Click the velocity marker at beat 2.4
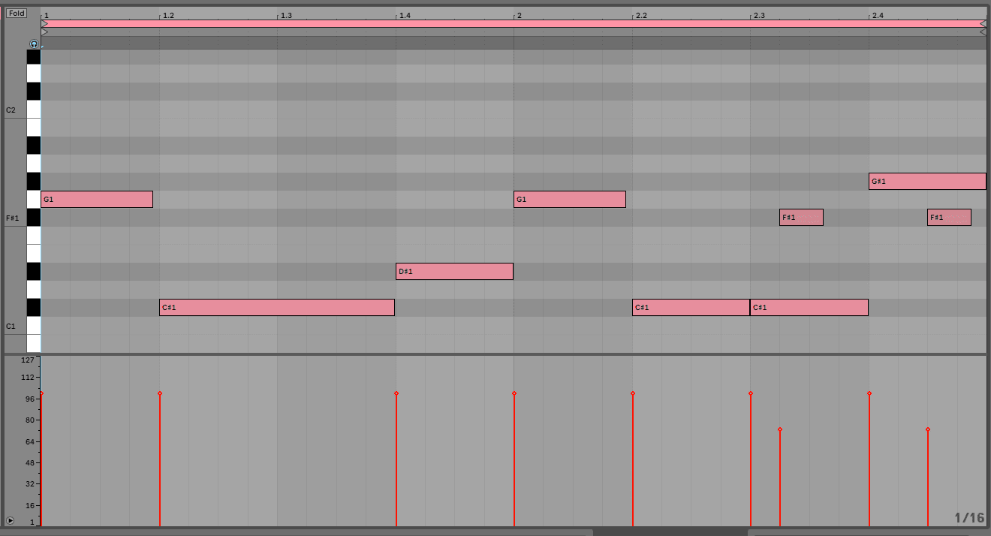Viewport: 991px width, 536px height. point(869,393)
